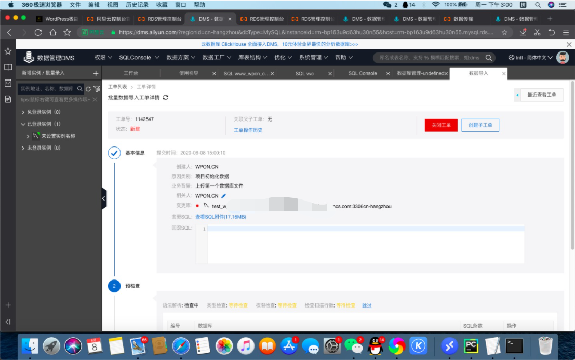This screenshot has width=575, height=360.
Task: Open the 帮助 dropdown menu
Action: pyautogui.click(x=344, y=57)
